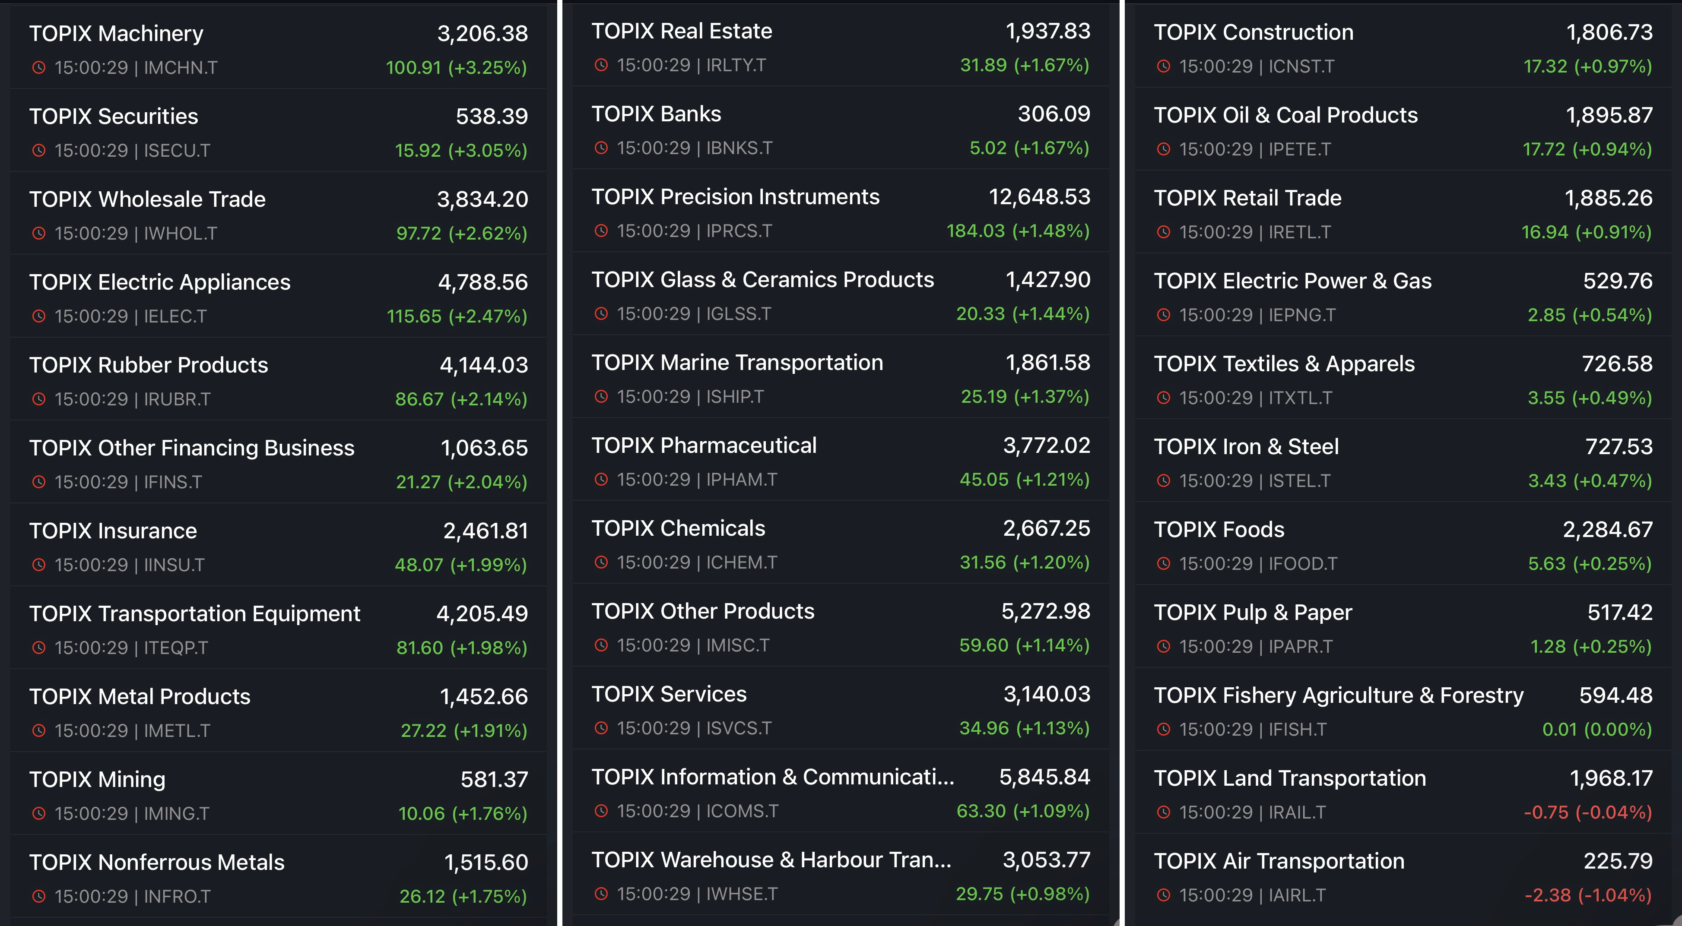
Task: Click the clock icon beside IFOOD.T
Action: click(x=1164, y=563)
